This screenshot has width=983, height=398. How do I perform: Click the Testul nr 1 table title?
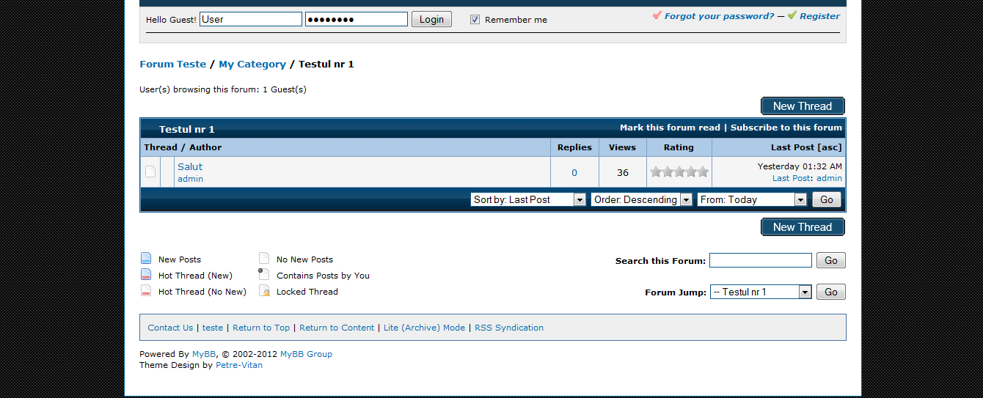coord(186,129)
